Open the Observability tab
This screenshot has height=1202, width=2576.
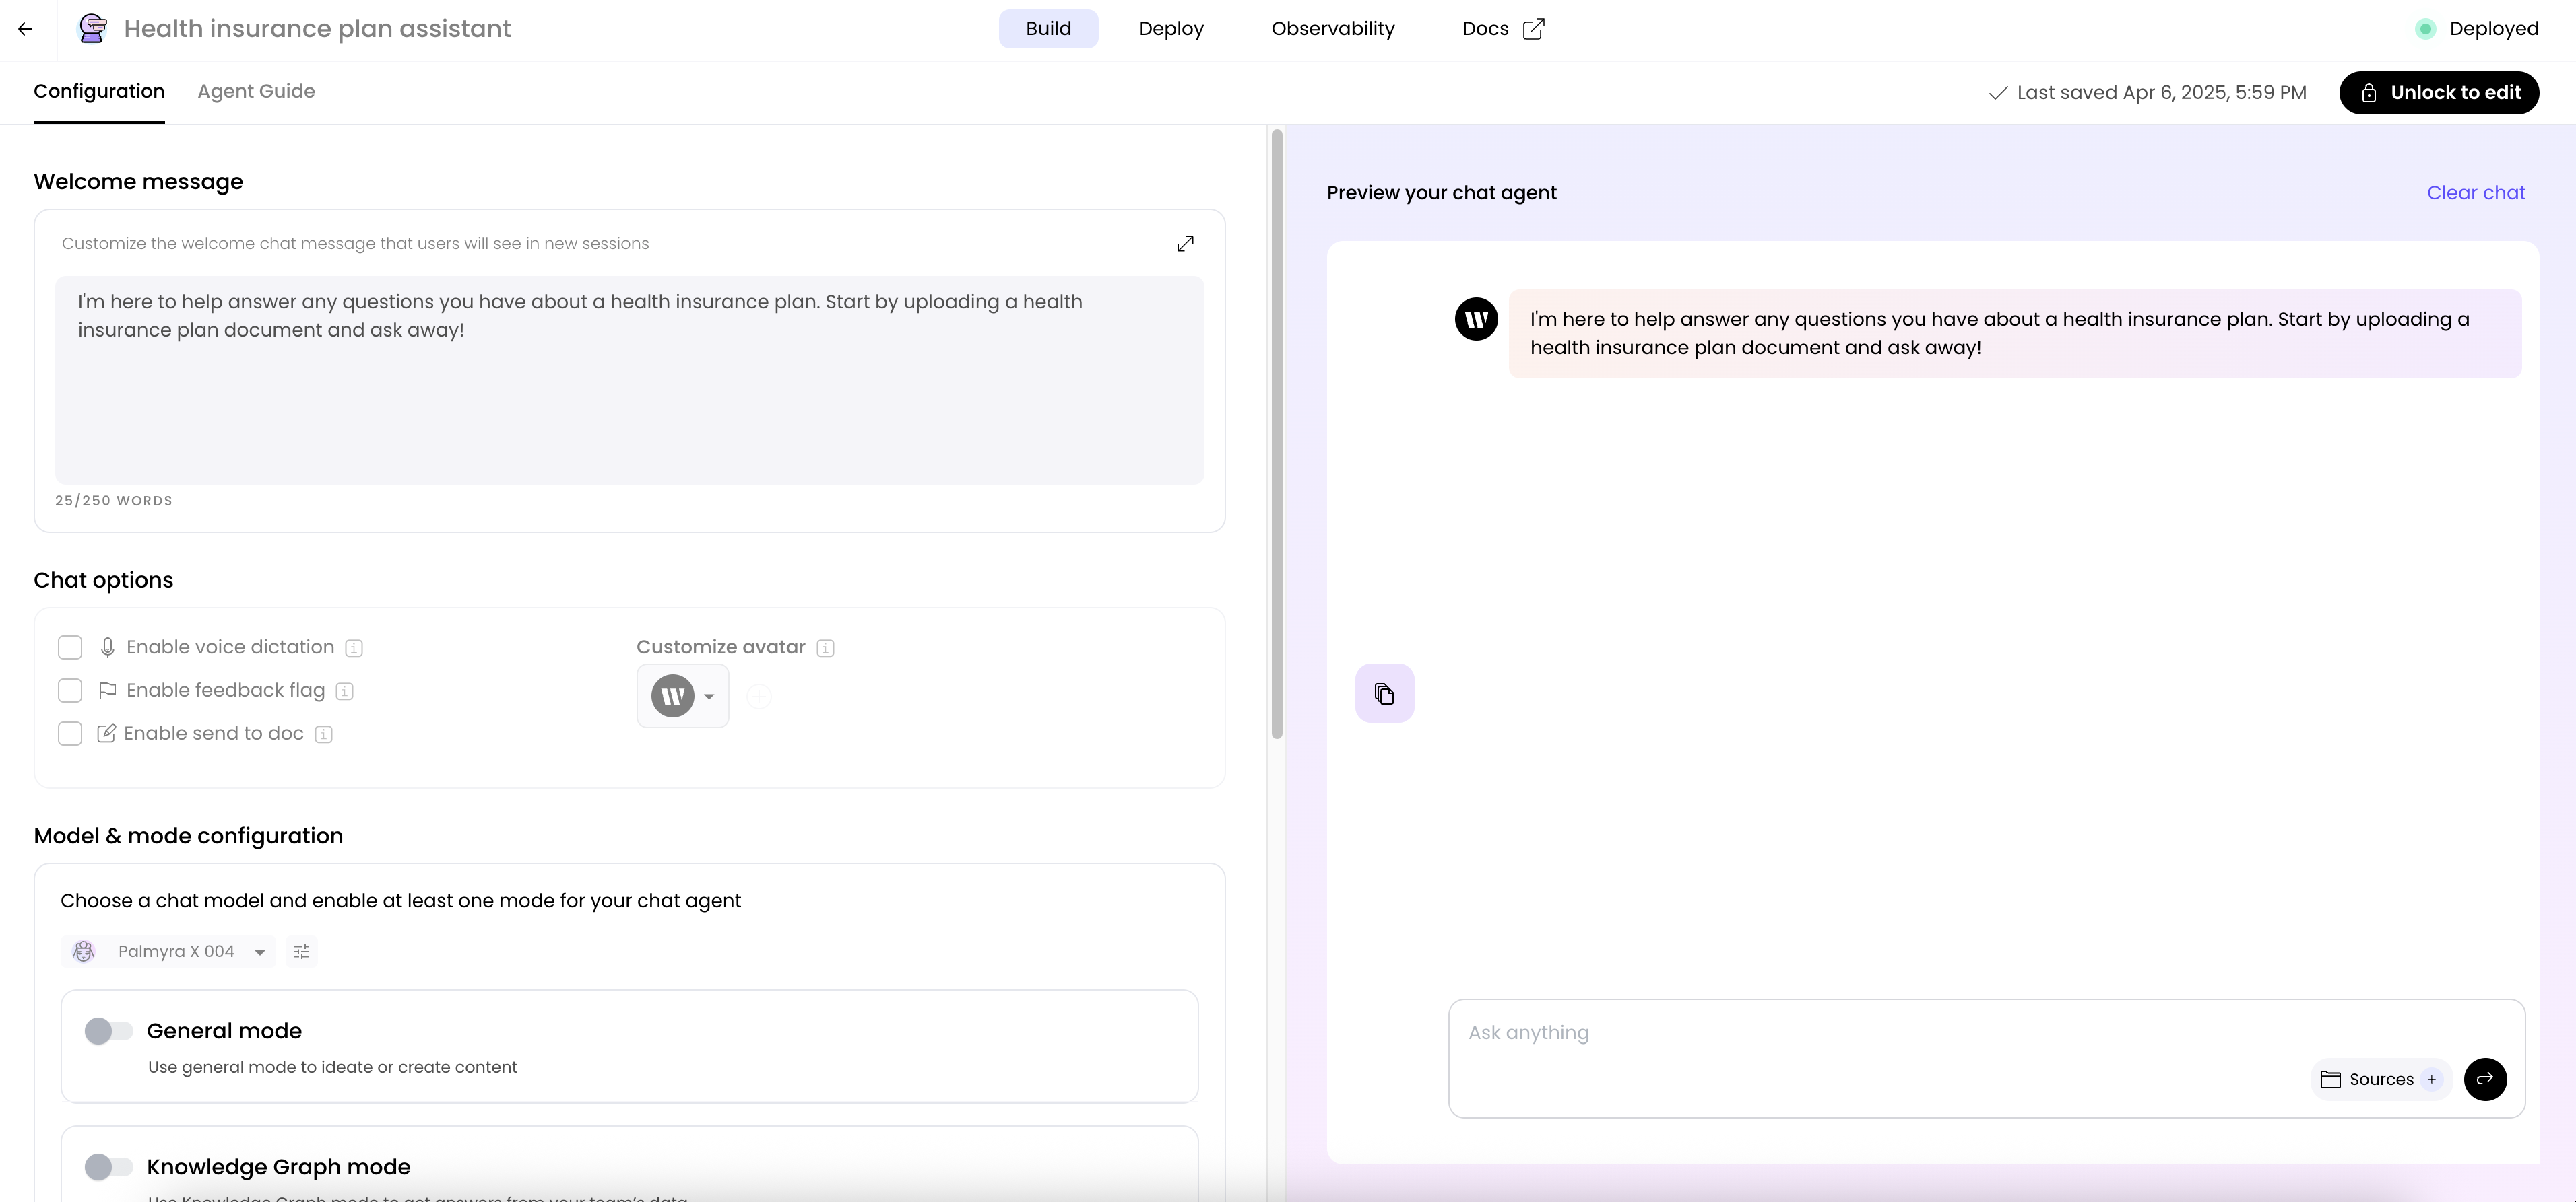click(x=1333, y=29)
